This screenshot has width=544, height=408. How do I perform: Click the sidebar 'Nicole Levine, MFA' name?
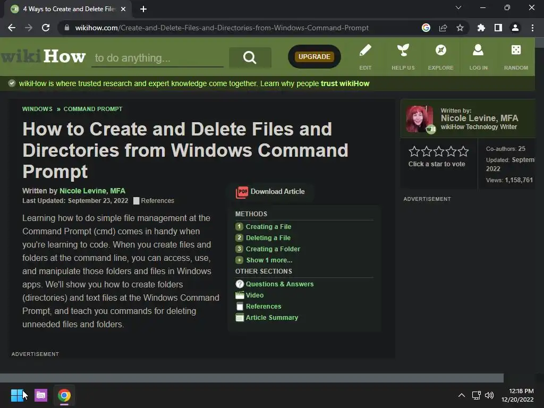point(480,118)
